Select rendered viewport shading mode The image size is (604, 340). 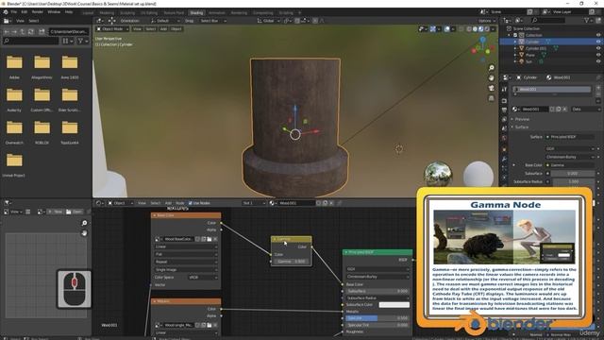(x=487, y=29)
